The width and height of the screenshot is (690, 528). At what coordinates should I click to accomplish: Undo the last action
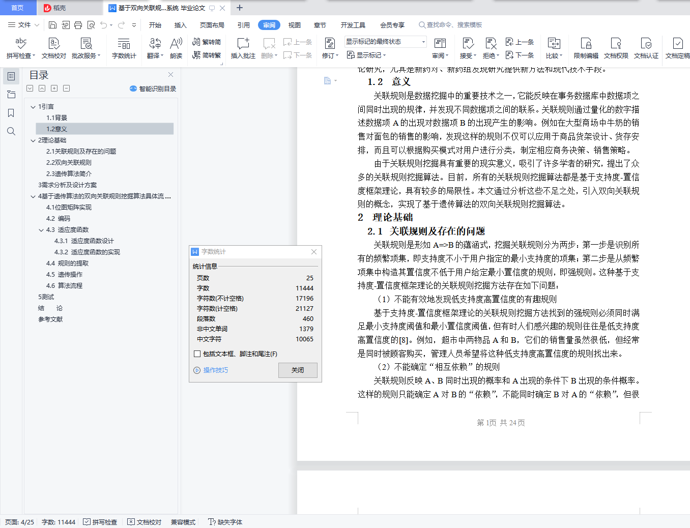click(104, 25)
